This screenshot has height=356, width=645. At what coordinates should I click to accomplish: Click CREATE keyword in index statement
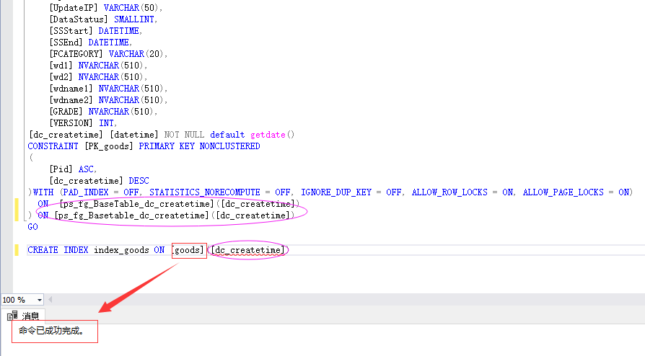pos(43,250)
